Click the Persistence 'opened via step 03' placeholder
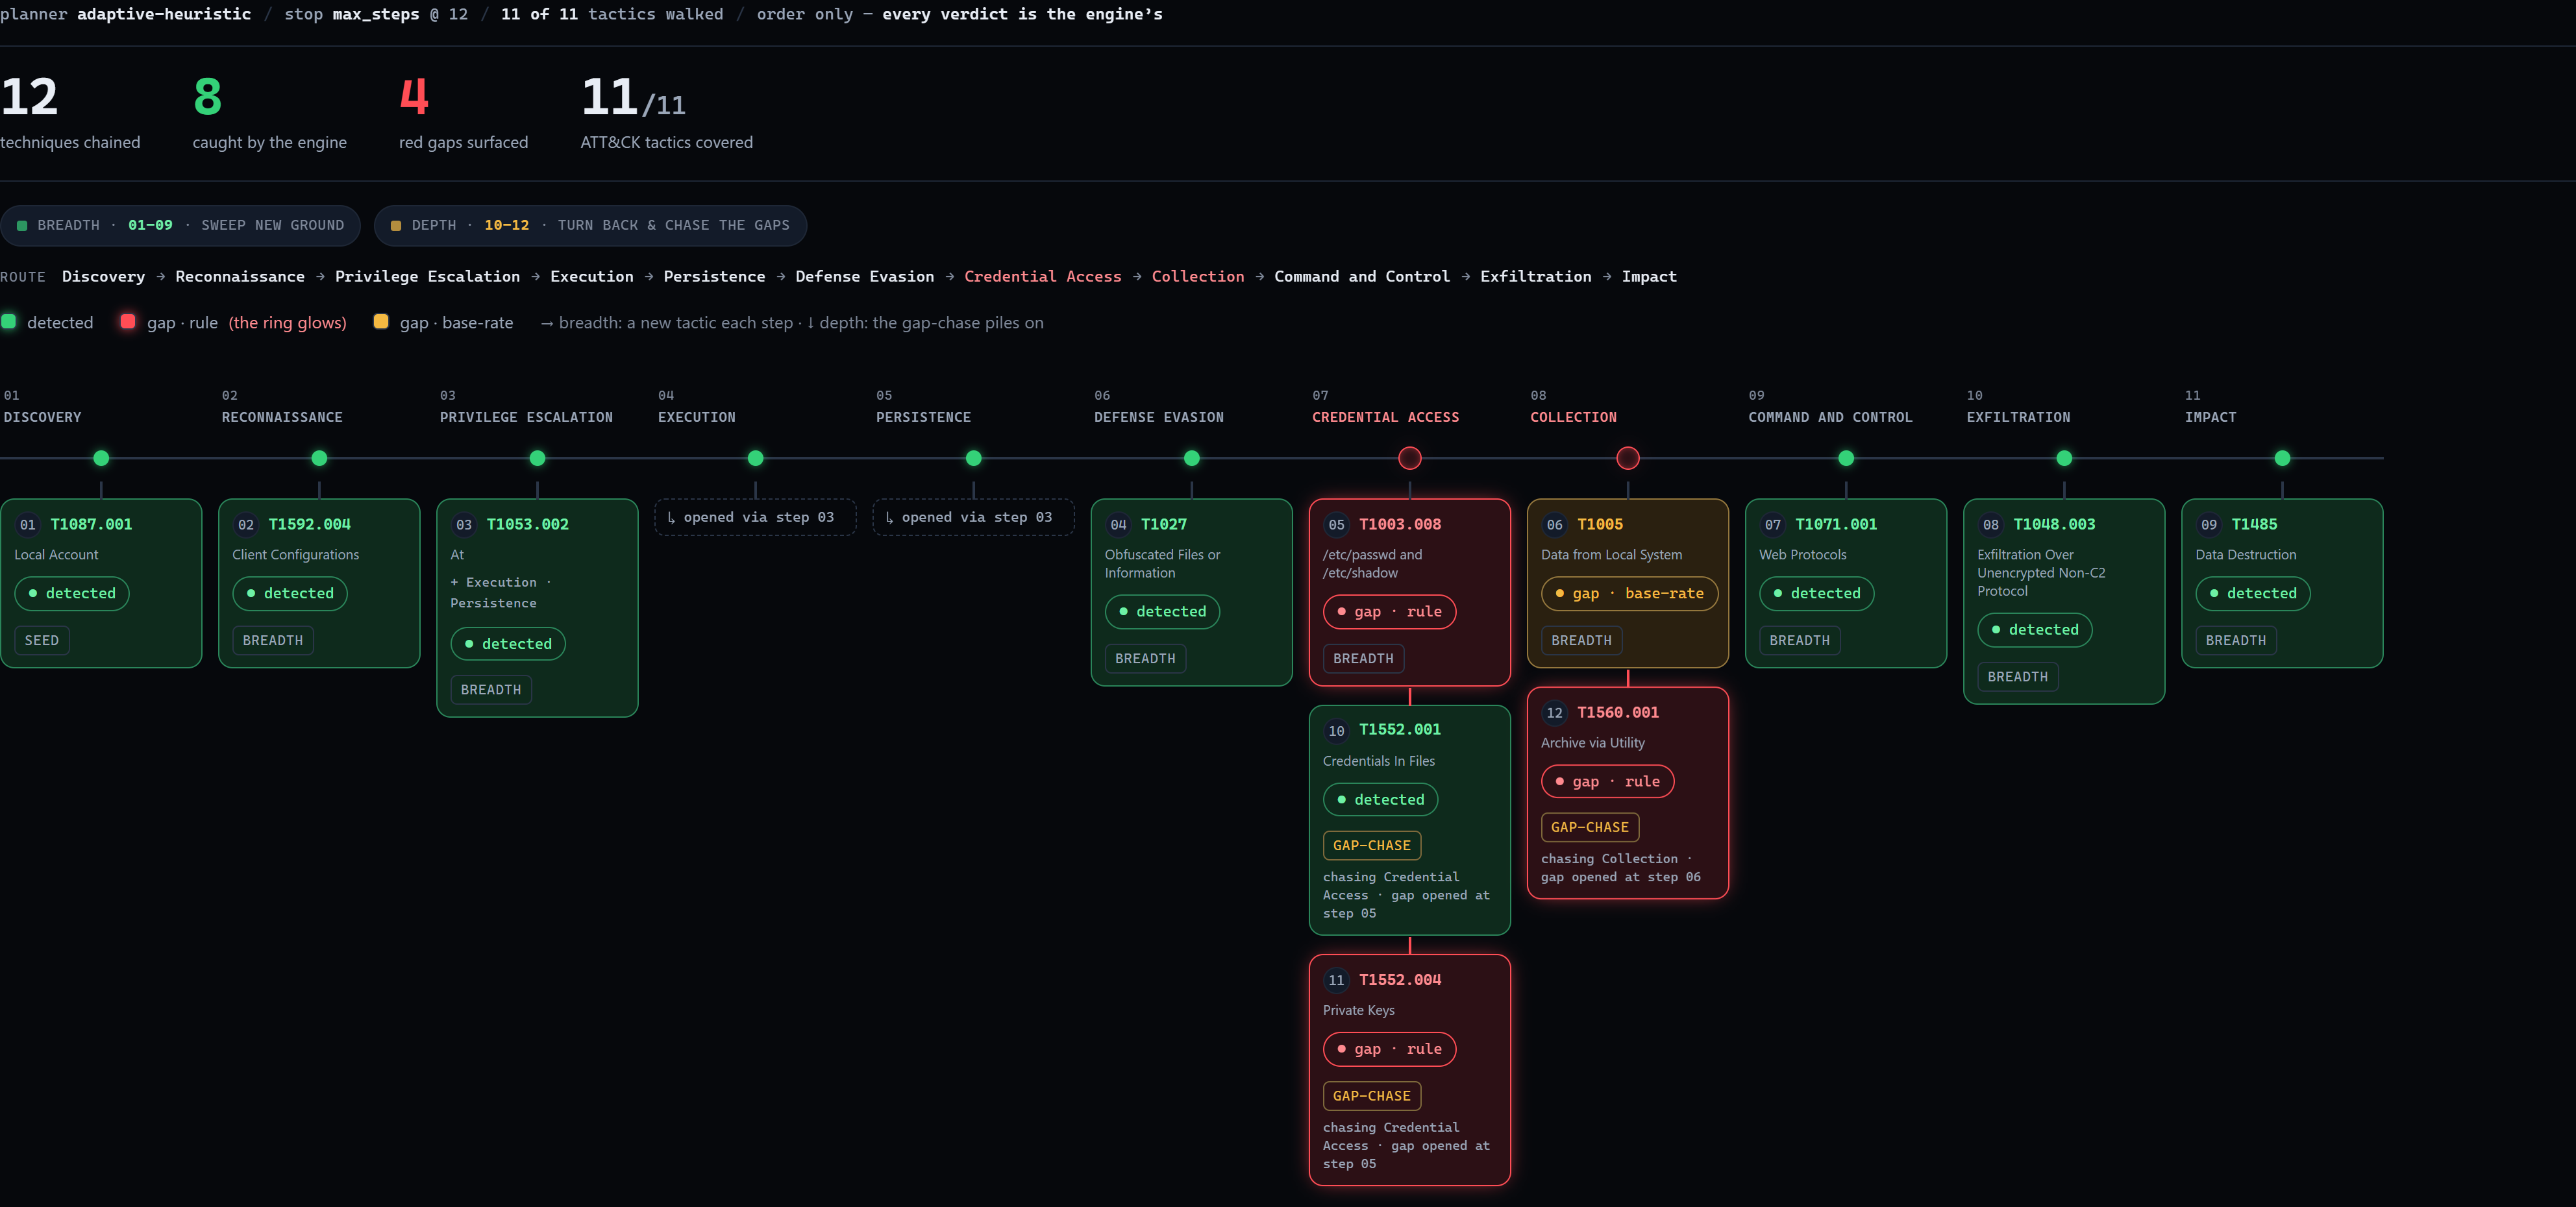The image size is (2576, 1207). 973,518
